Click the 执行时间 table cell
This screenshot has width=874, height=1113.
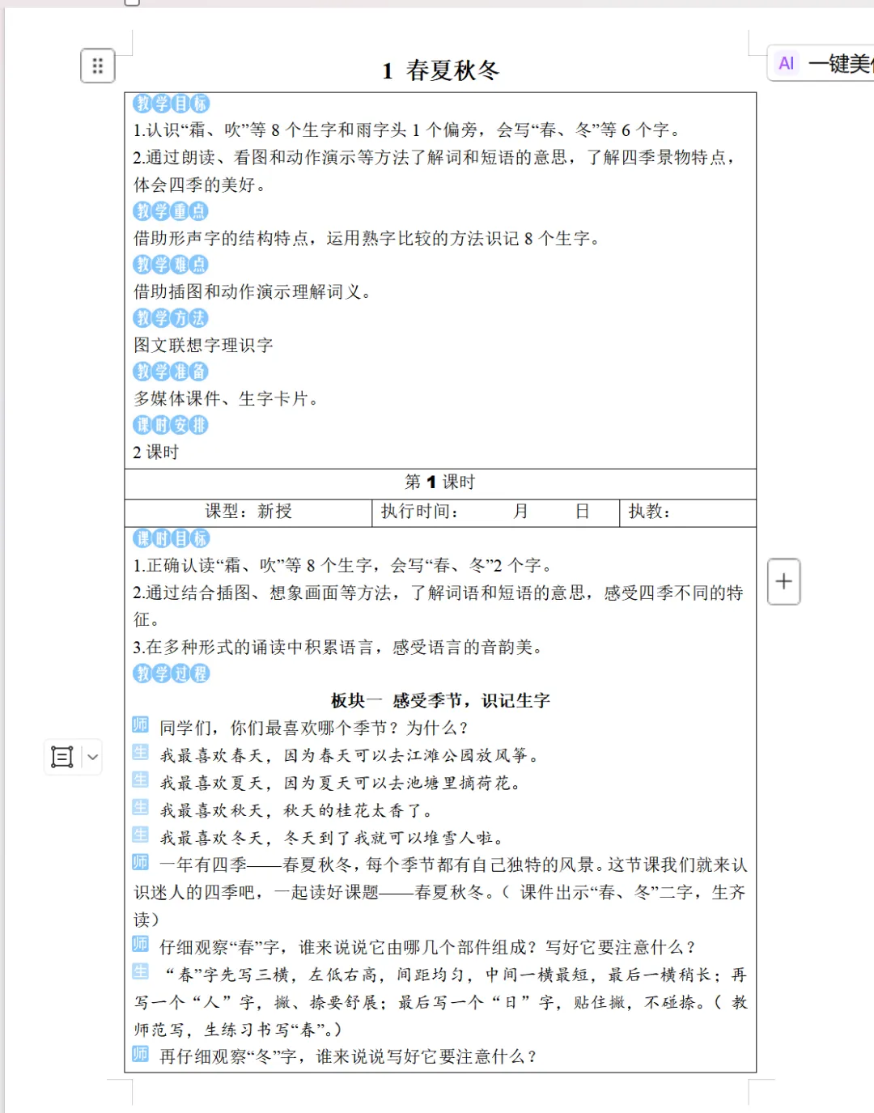point(494,512)
